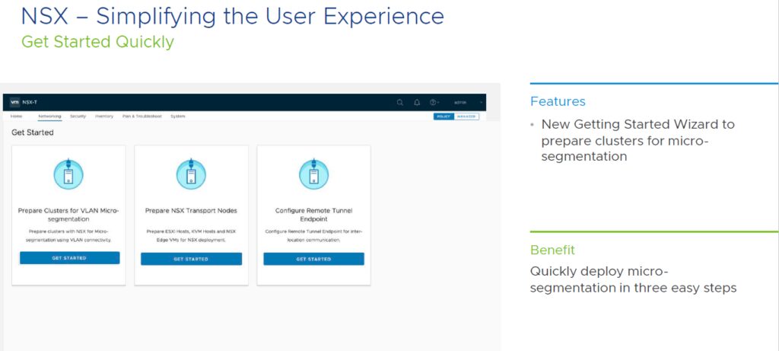The width and height of the screenshot is (779, 351).
Task: Open the notifications bell icon
Action: click(x=417, y=103)
